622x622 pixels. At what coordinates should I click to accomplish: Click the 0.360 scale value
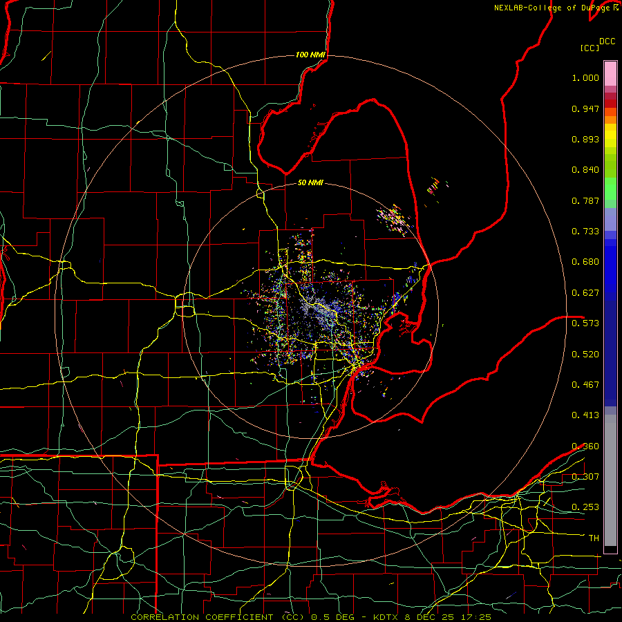point(585,446)
